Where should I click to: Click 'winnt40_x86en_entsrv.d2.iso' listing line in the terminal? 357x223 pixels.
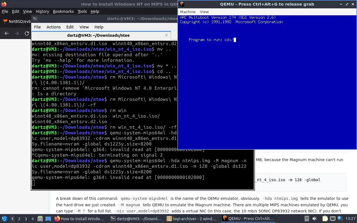click(69, 122)
